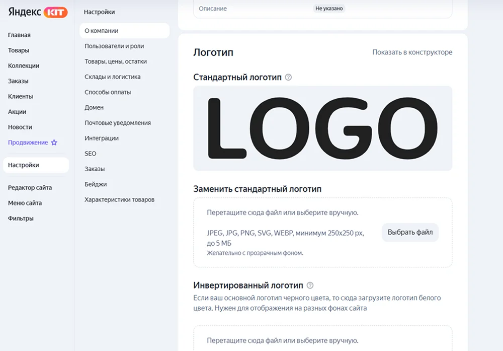503x351 pixels.
Task: Open Интеграции settings
Action: click(102, 138)
